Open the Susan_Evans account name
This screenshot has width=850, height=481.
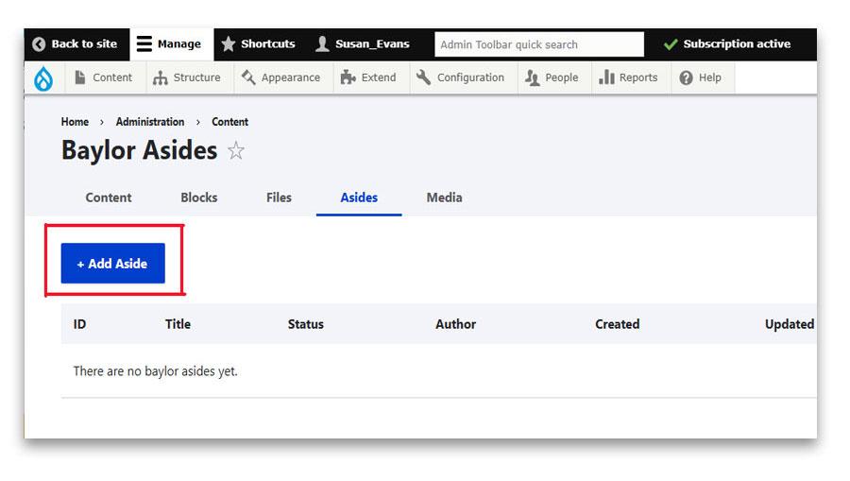(x=372, y=43)
